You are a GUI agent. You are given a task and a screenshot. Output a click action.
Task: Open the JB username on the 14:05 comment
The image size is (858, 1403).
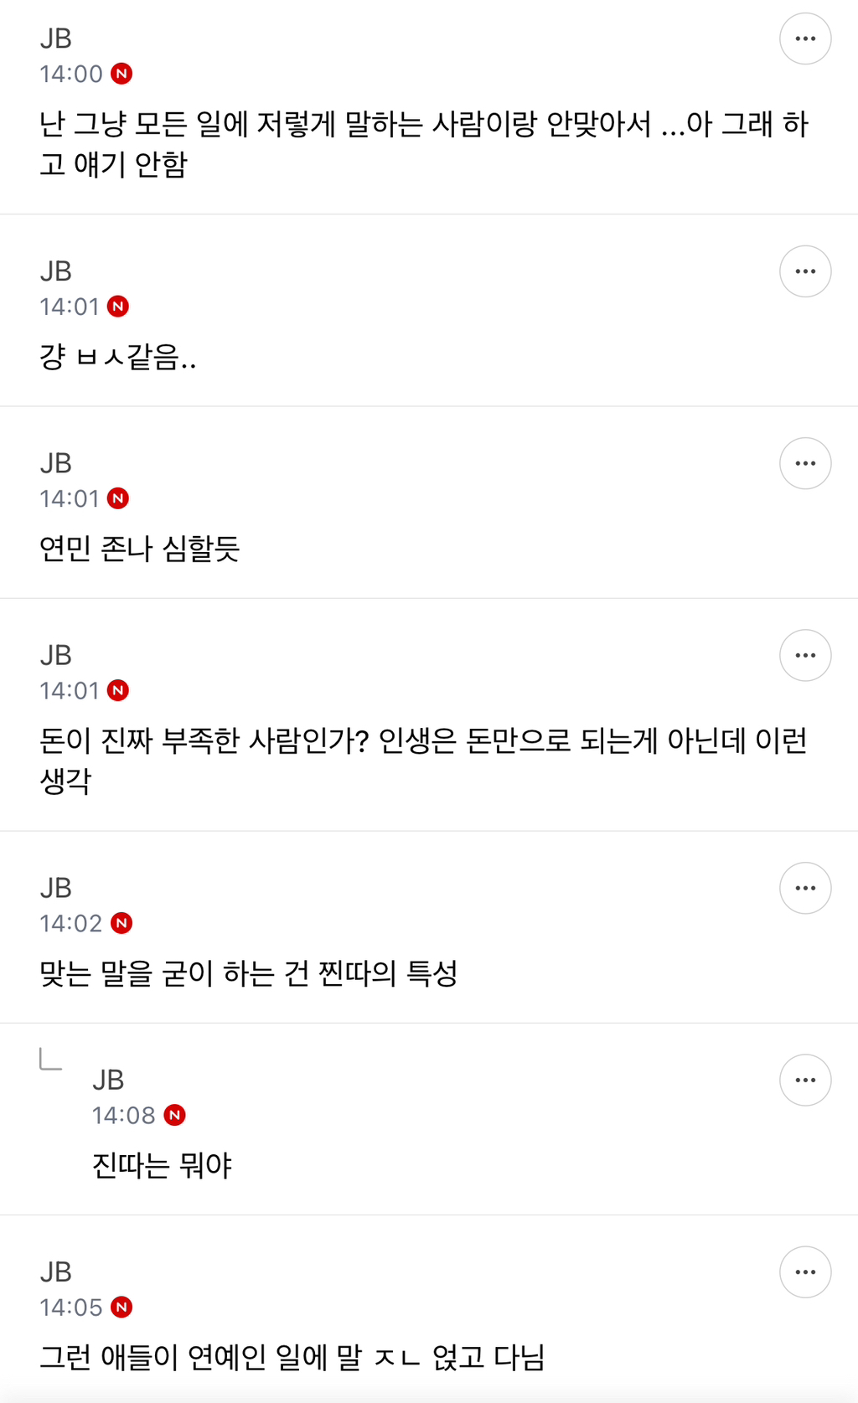[56, 1271]
